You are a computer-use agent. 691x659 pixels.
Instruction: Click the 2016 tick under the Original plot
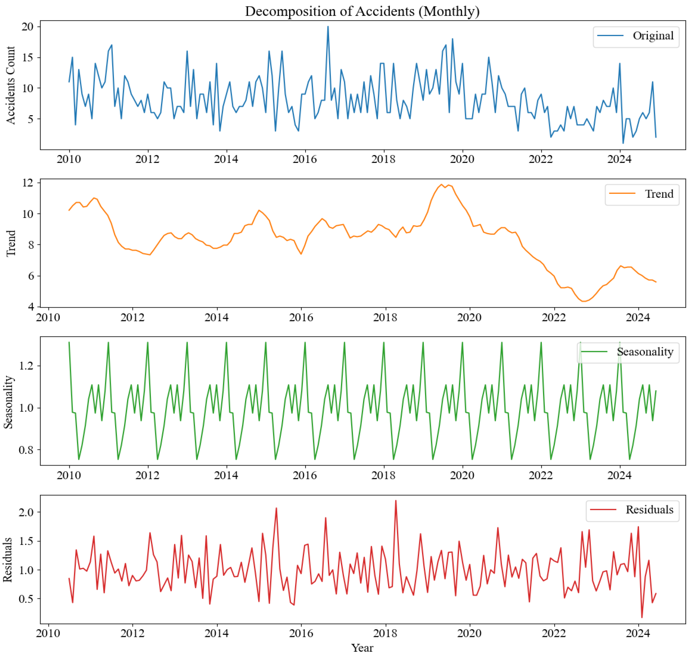click(x=304, y=159)
